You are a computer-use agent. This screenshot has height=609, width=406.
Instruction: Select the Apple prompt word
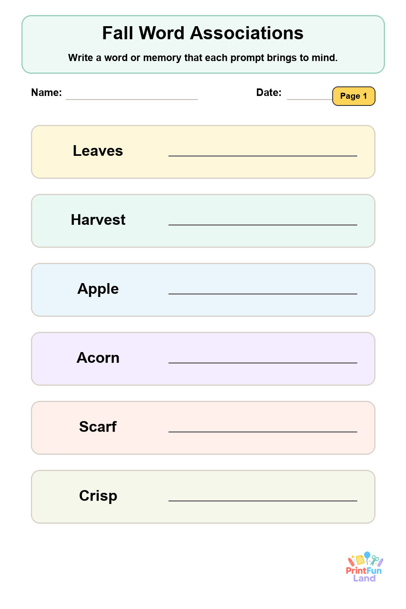click(x=98, y=289)
